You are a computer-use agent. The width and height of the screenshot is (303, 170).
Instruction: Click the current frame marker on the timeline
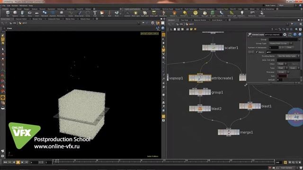(57, 161)
